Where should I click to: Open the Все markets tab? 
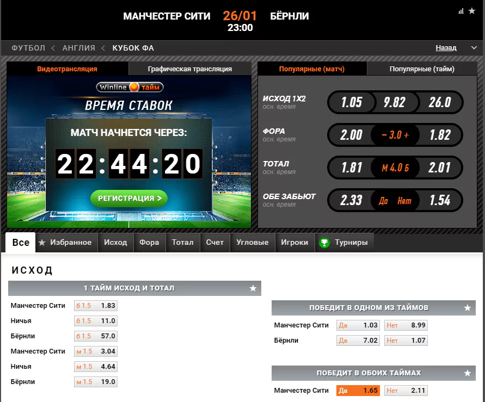point(21,242)
